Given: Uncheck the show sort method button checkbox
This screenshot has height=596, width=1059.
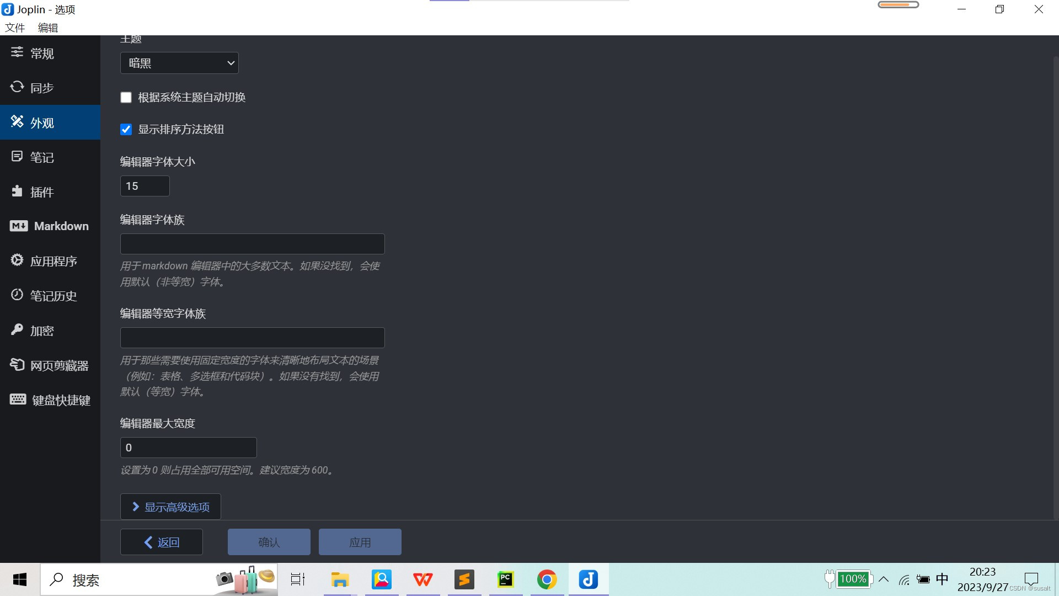Looking at the screenshot, I should (x=126, y=130).
